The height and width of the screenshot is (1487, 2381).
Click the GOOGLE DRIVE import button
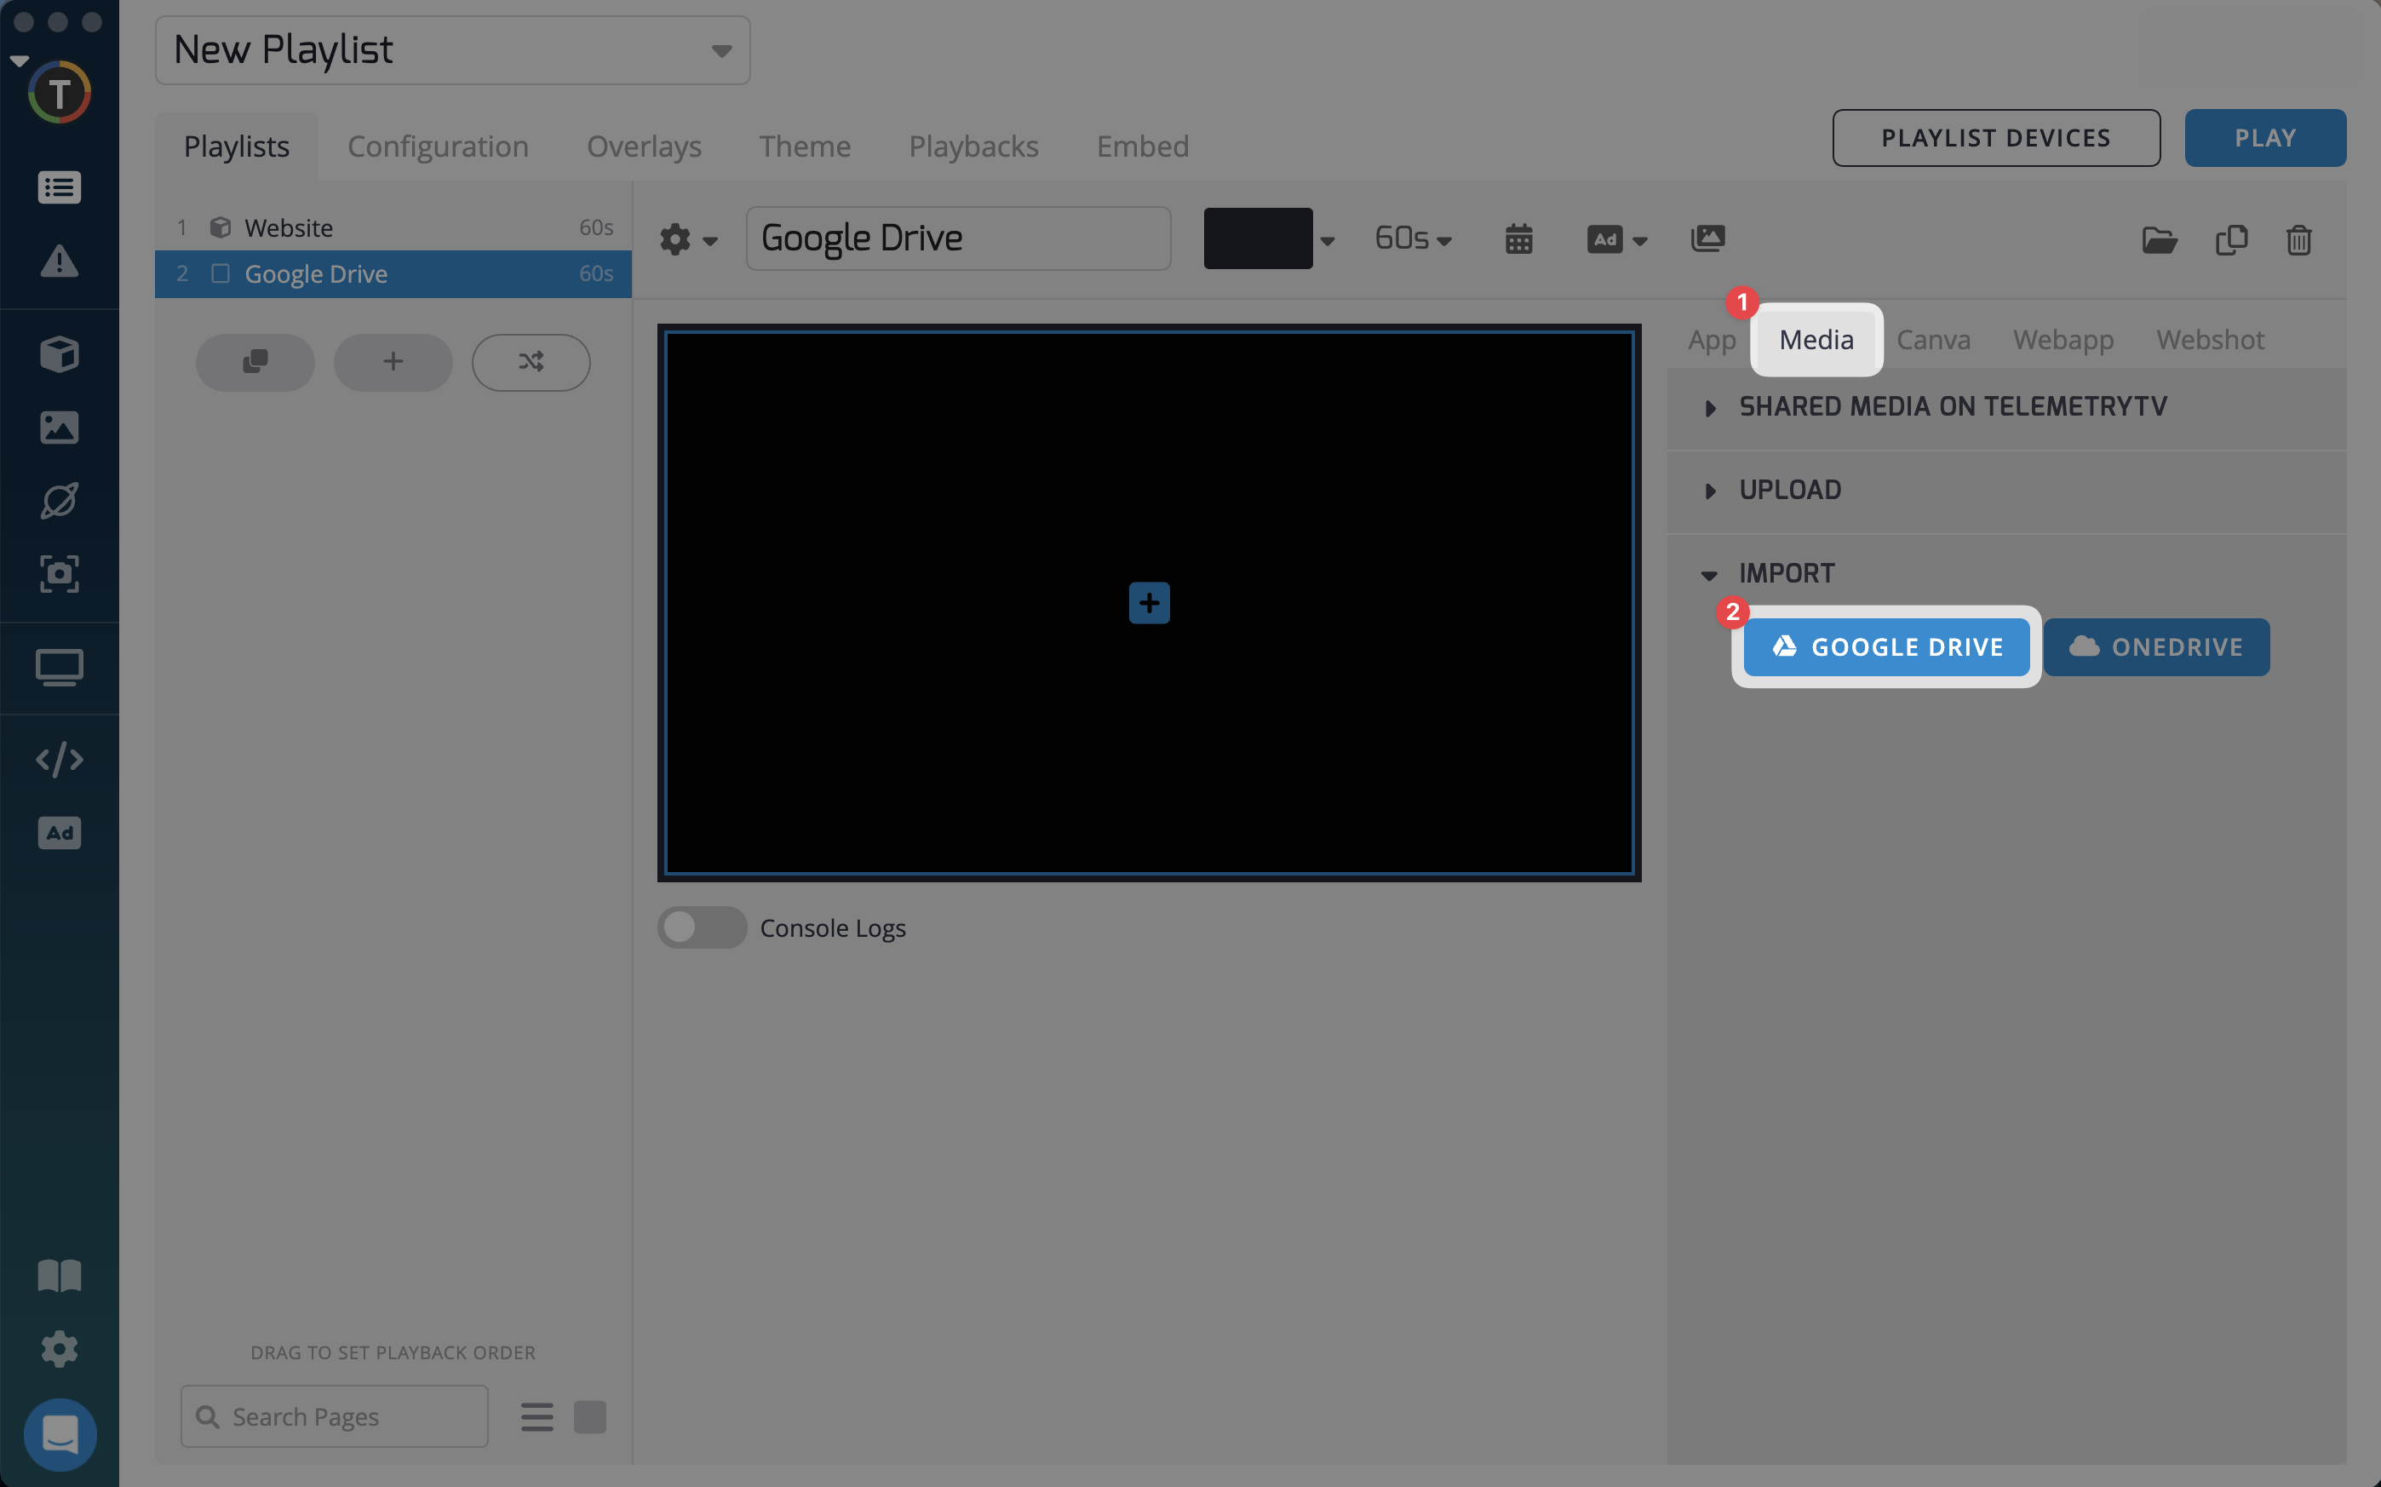pyautogui.click(x=1885, y=647)
